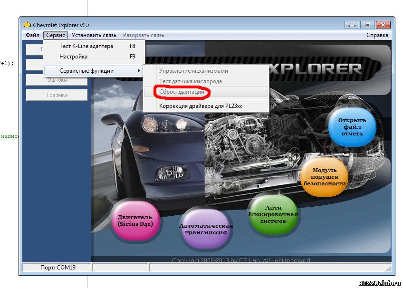
Task: Maximize the Chevrolet Explorer window
Action: coord(367,25)
